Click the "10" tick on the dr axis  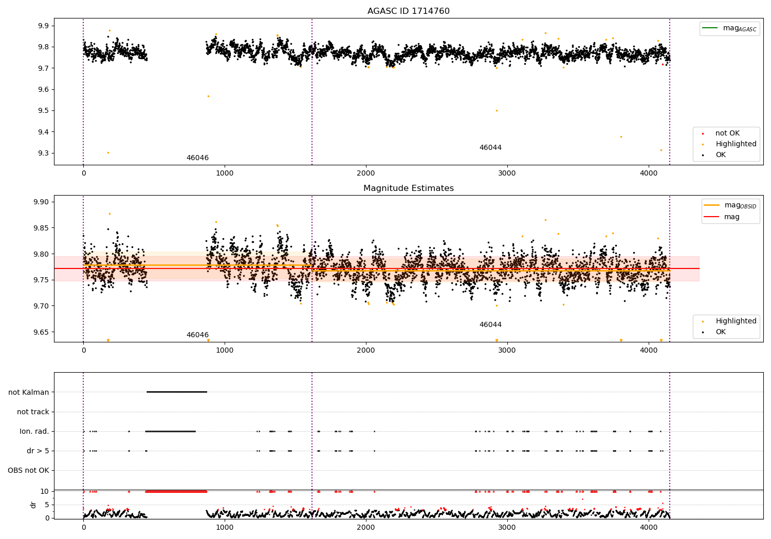45,491
